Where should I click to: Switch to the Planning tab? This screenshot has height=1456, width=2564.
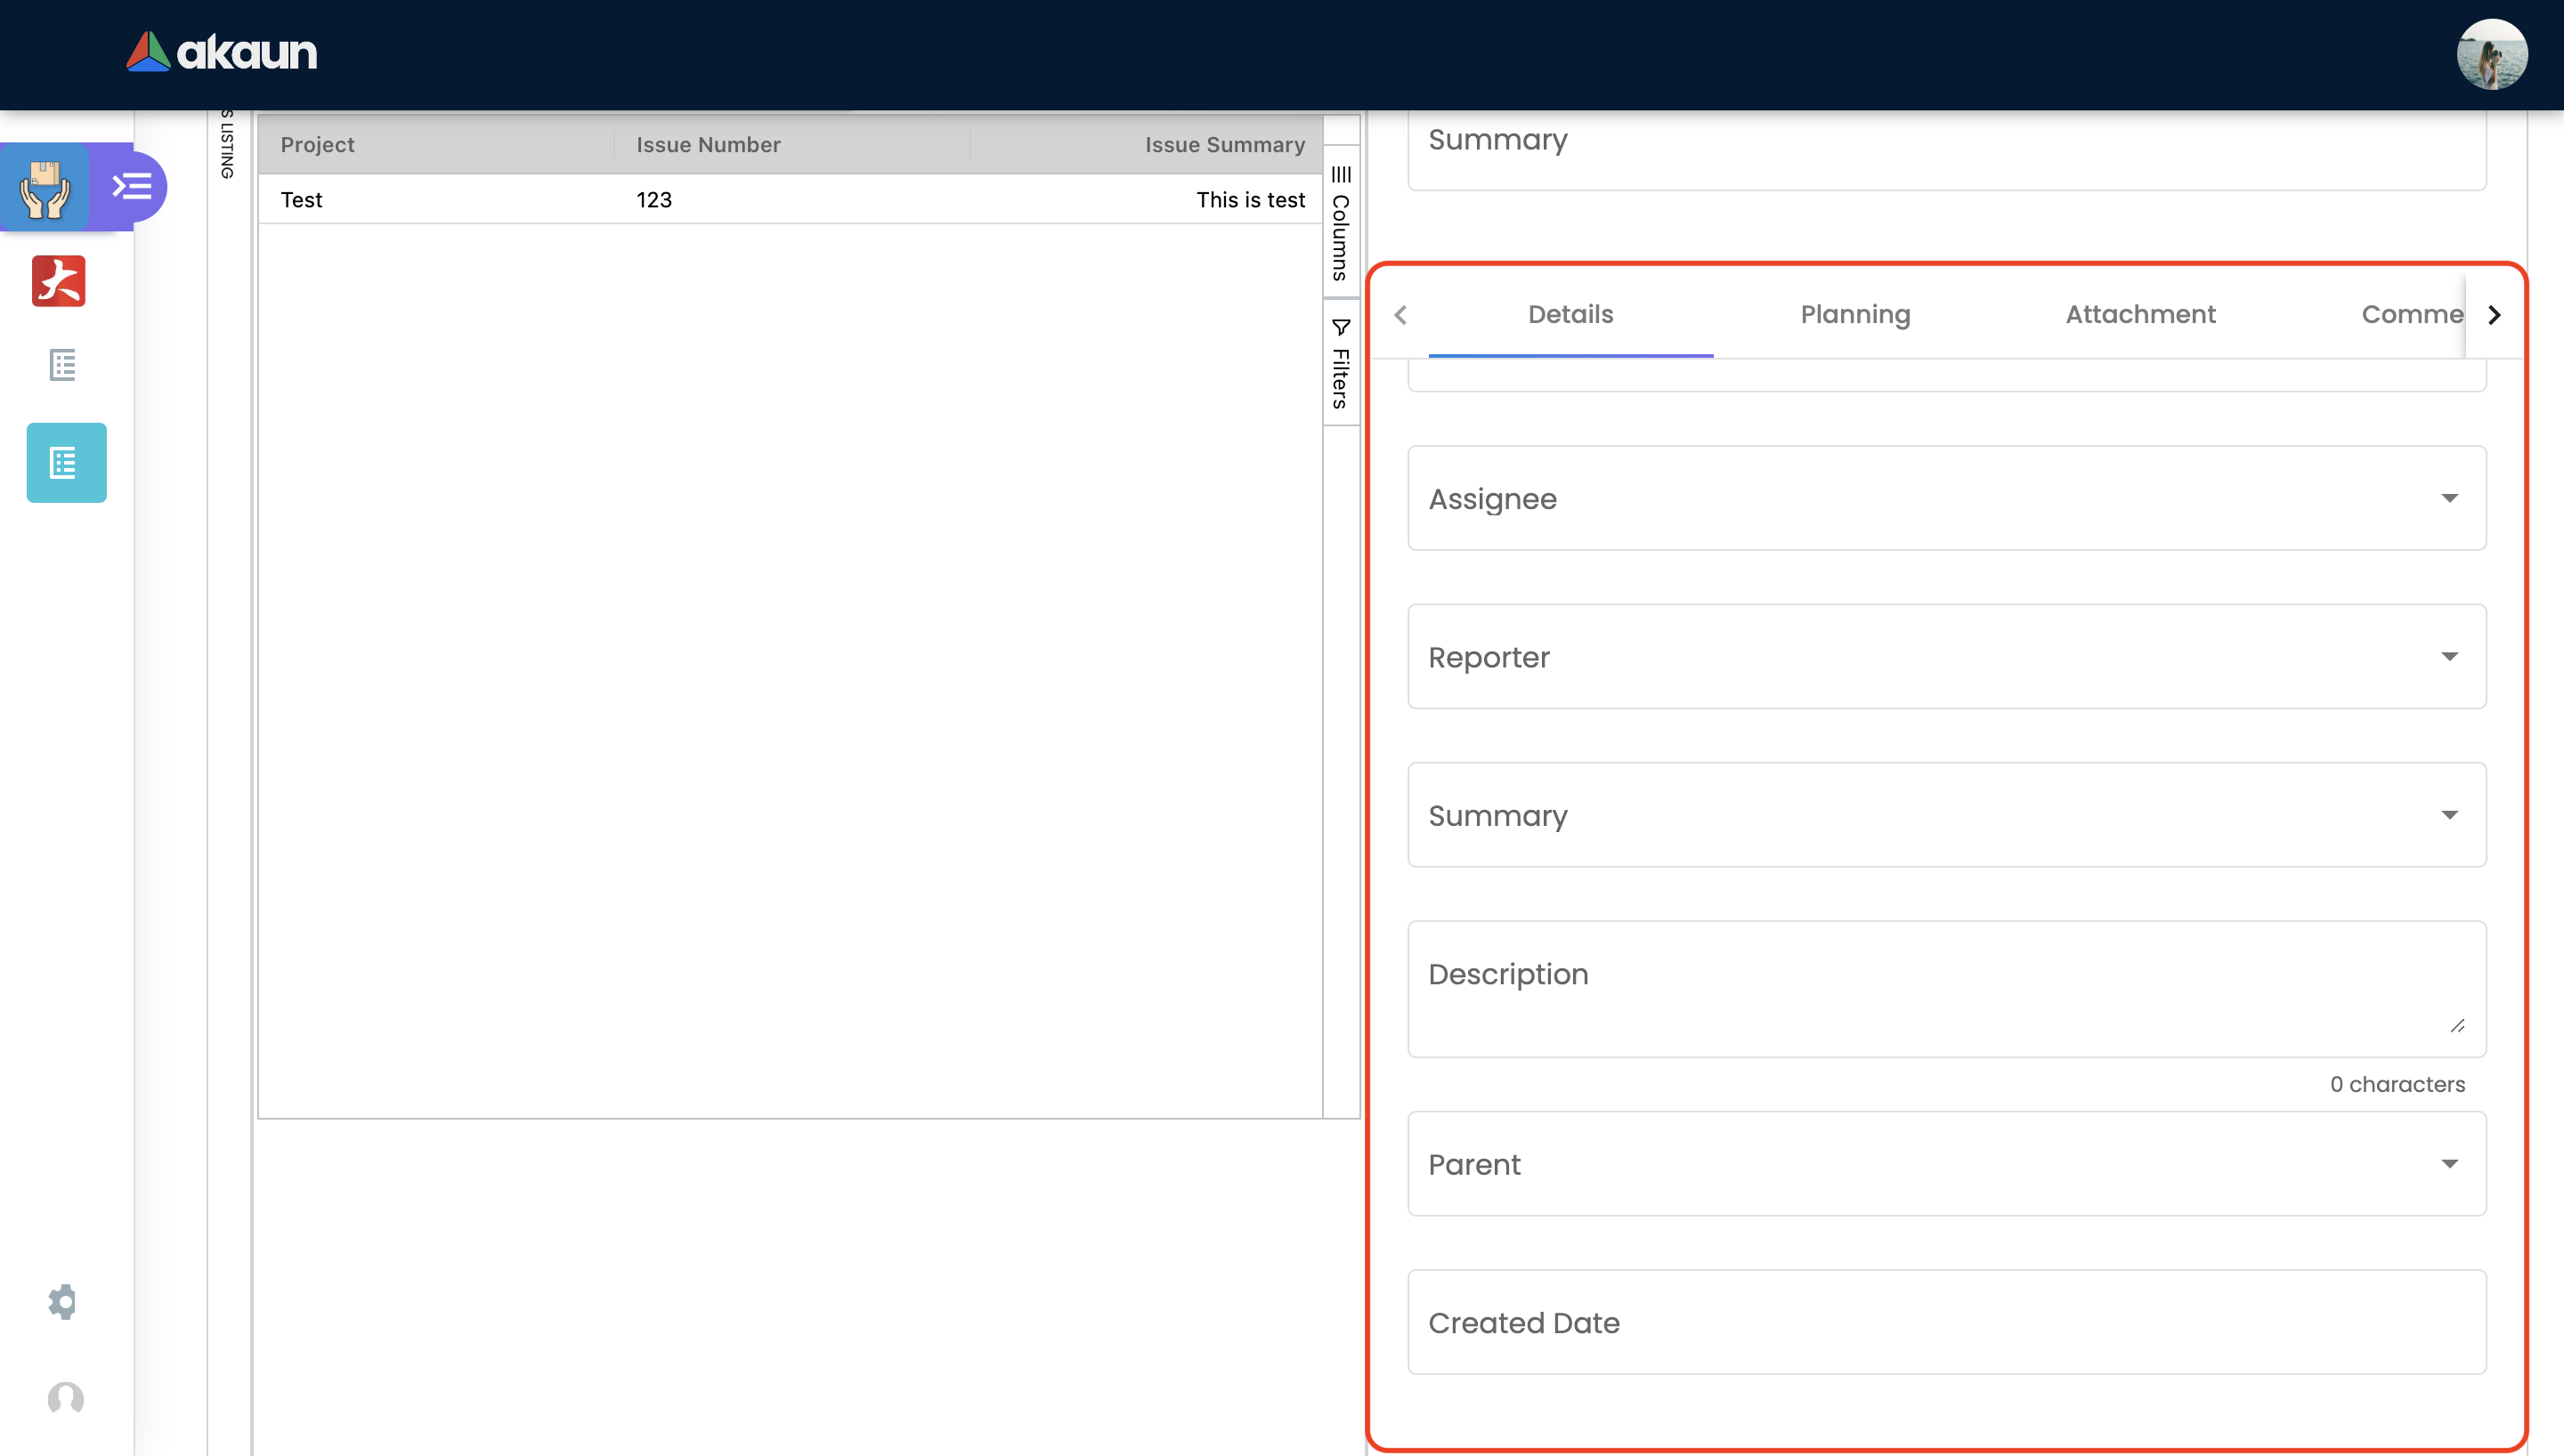1855,314
